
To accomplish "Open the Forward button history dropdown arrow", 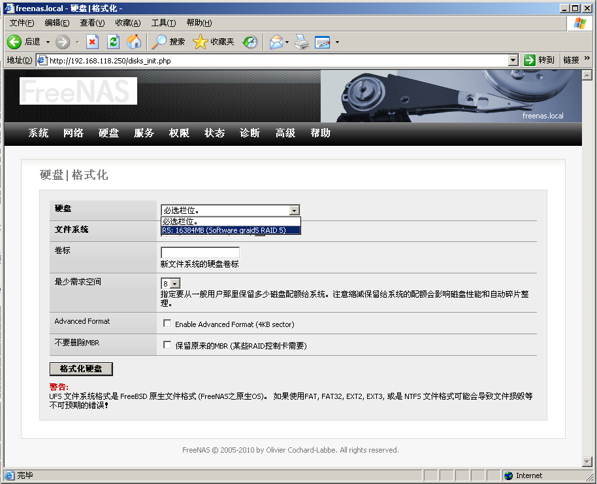I will (x=77, y=42).
